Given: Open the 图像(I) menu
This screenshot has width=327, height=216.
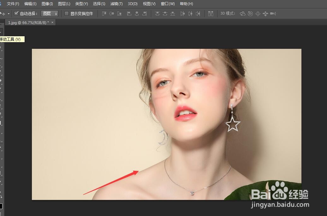Looking at the screenshot, I should coord(47,4).
